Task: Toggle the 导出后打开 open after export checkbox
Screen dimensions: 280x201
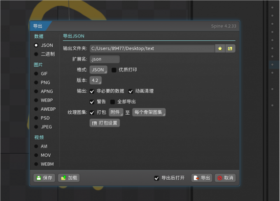Action: pyautogui.click(x=156, y=178)
